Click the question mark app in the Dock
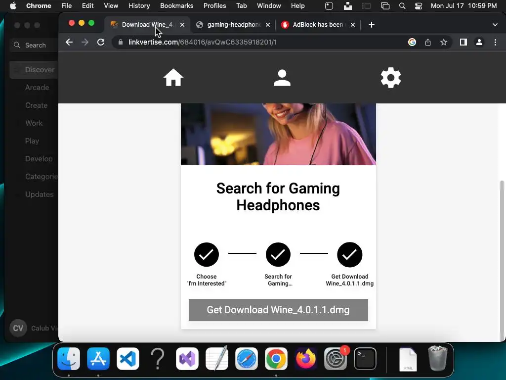Viewport: 506px width, 380px height. tap(158, 359)
